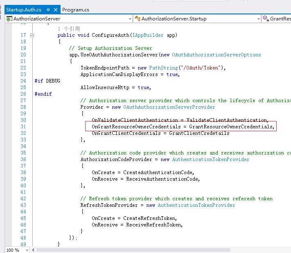The image size is (291, 253).
Task: Click line number 31 in the margin
Action: [23, 127]
